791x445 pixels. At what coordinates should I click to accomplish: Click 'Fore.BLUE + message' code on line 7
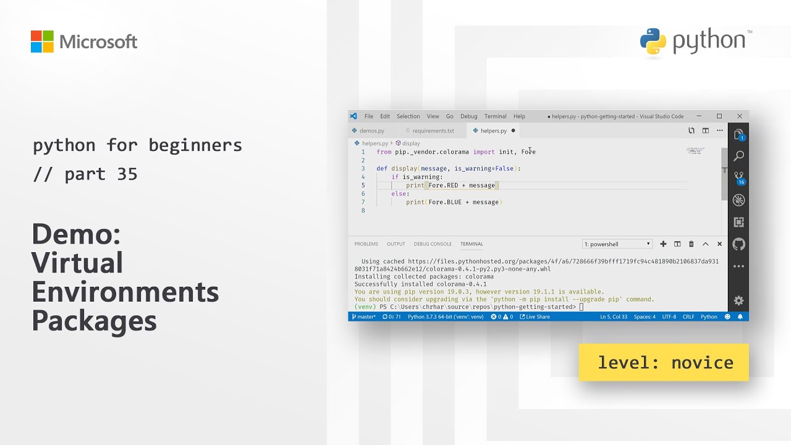click(463, 202)
